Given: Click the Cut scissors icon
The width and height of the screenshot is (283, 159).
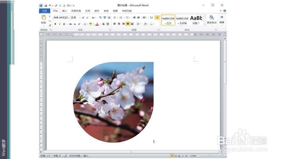Looking at the screenshot, I should pos(50,16).
